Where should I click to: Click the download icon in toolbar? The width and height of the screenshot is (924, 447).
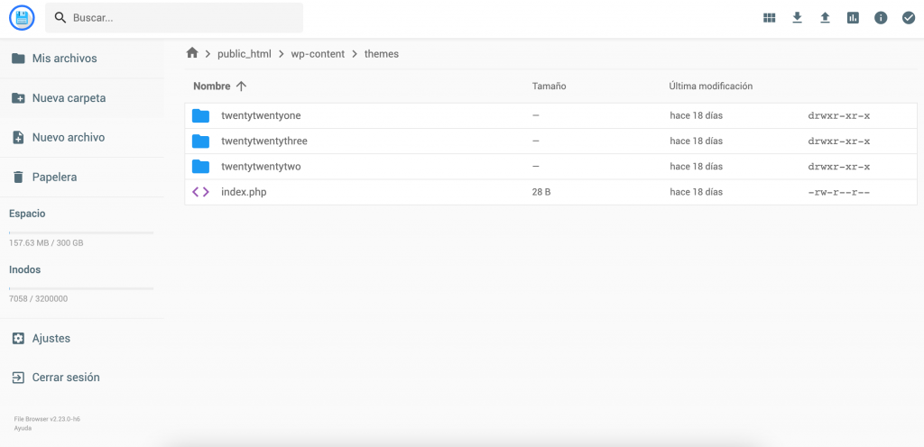(x=797, y=18)
